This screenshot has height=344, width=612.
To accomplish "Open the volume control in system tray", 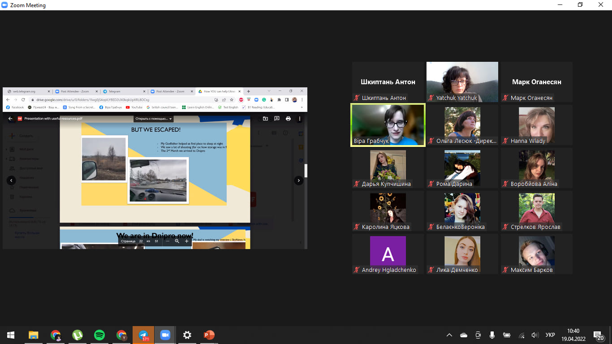I will pos(534,335).
